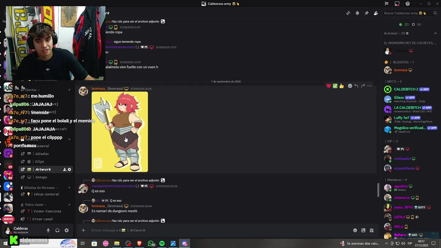Open notification settings bell icon
441x248 pixels.
pyautogui.click(x=357, y=13)
